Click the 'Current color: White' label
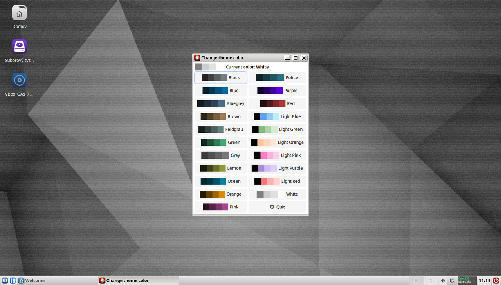 pyautogui.click(x=247, y=67)
